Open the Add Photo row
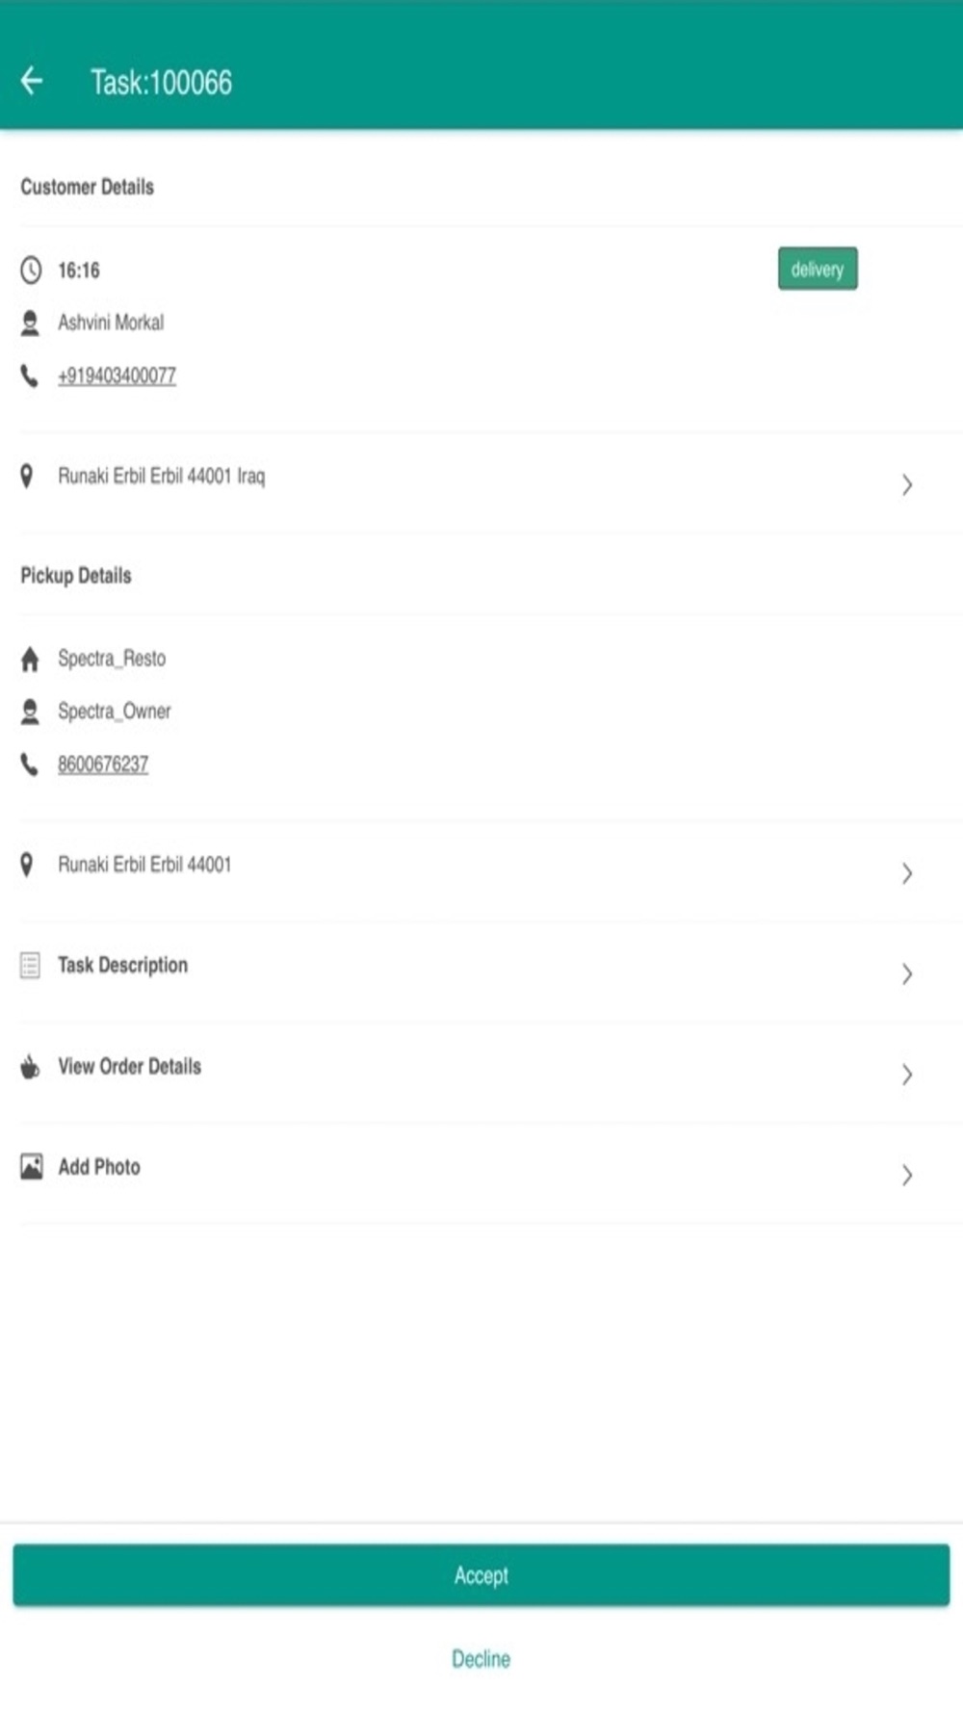The height and width of the screenshot is (1712, 963). point(481,1172)
